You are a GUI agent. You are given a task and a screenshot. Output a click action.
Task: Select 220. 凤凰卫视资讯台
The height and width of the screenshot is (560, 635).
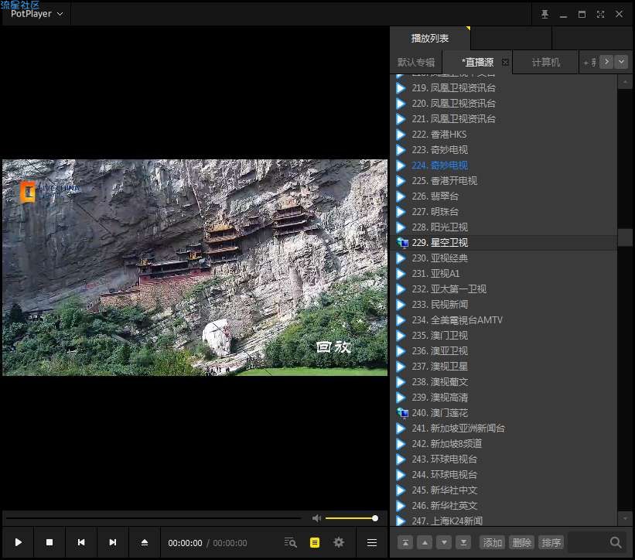pos(504,103)
